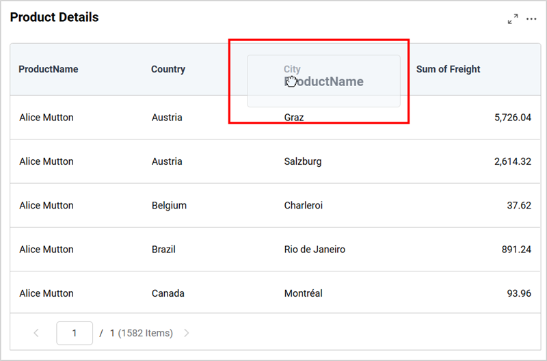Click the Montréal city cell
The image size is (547, 361).
(x=303, y=293)
